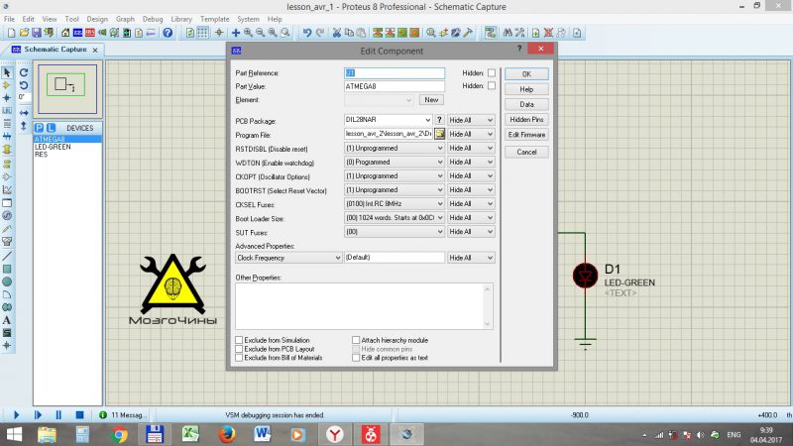This screenshot has height=446, width=793.
Task: Click OK in Edit Component dialog
Action: [x=526, y=73]
